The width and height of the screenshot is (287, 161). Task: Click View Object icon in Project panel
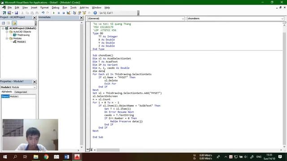click(9, 23)
